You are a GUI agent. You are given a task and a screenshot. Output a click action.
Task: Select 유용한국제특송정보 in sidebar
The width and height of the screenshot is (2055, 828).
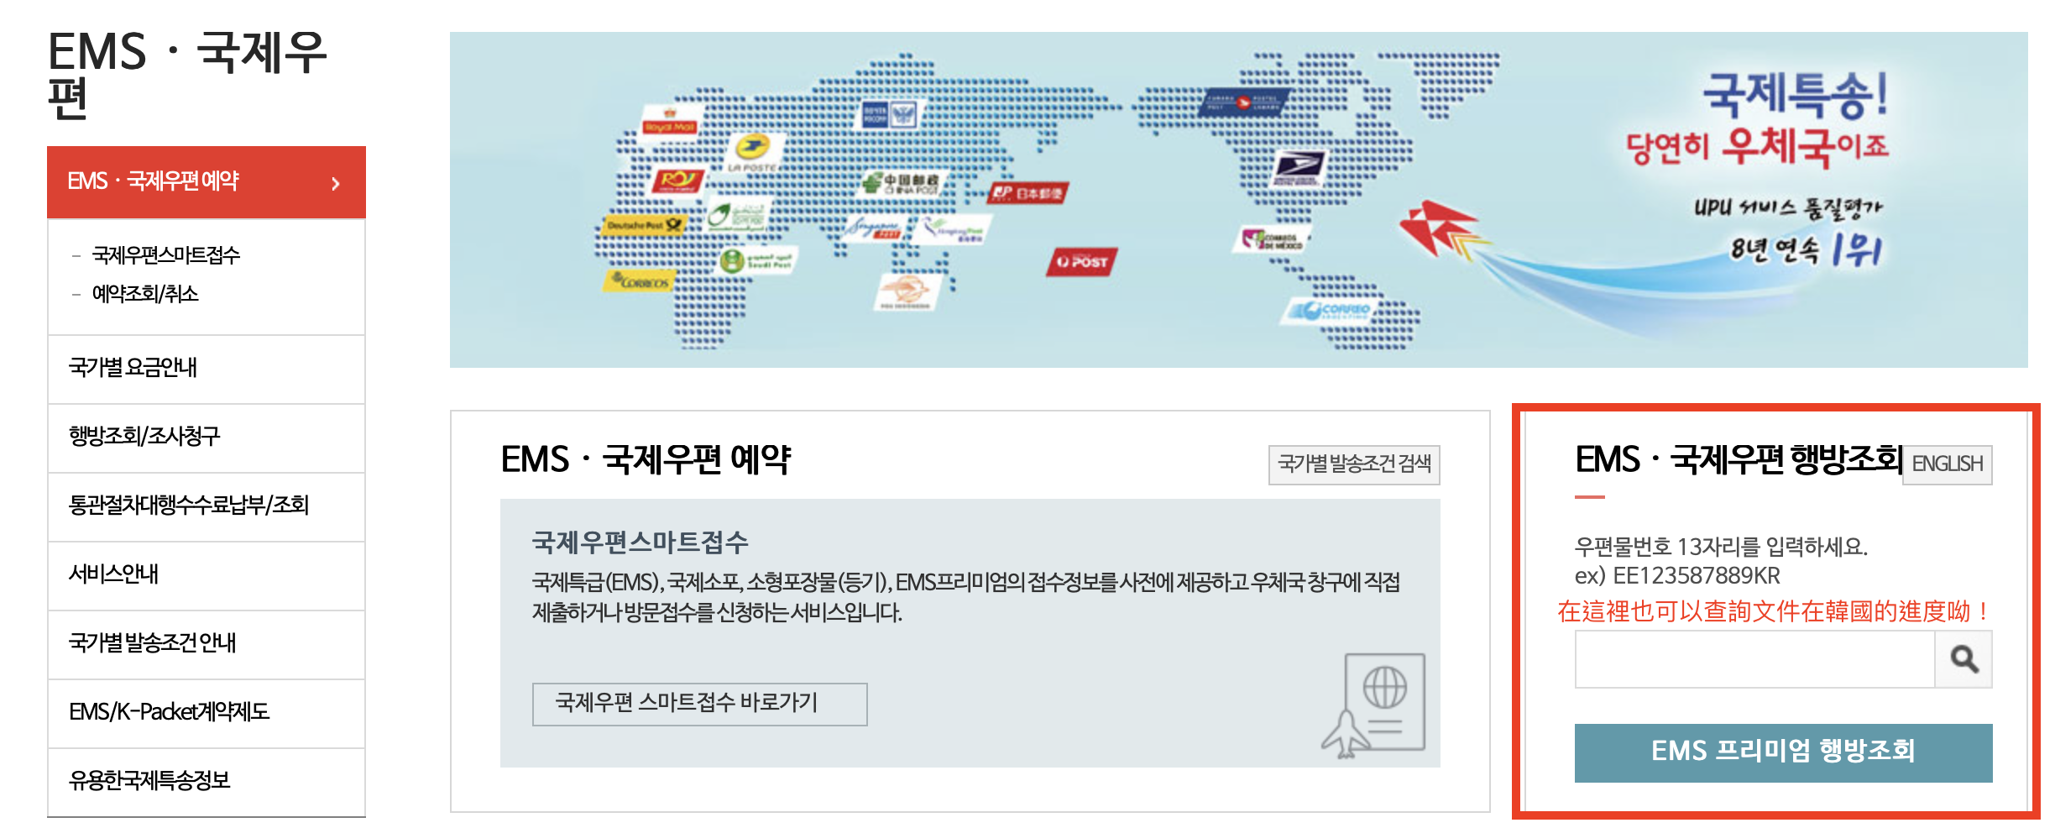(x=207, y=782)
